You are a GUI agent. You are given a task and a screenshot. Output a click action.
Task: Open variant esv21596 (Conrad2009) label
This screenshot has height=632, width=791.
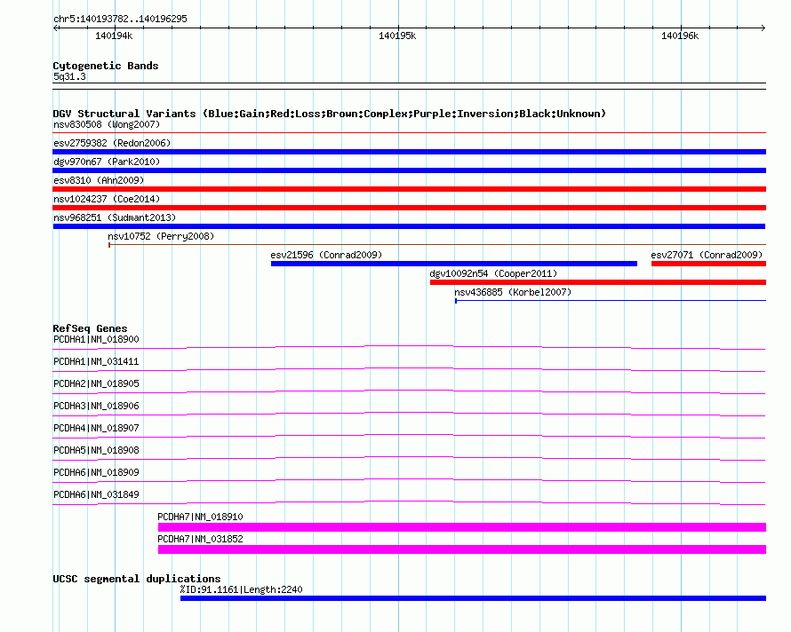click(x=326, y=255)
